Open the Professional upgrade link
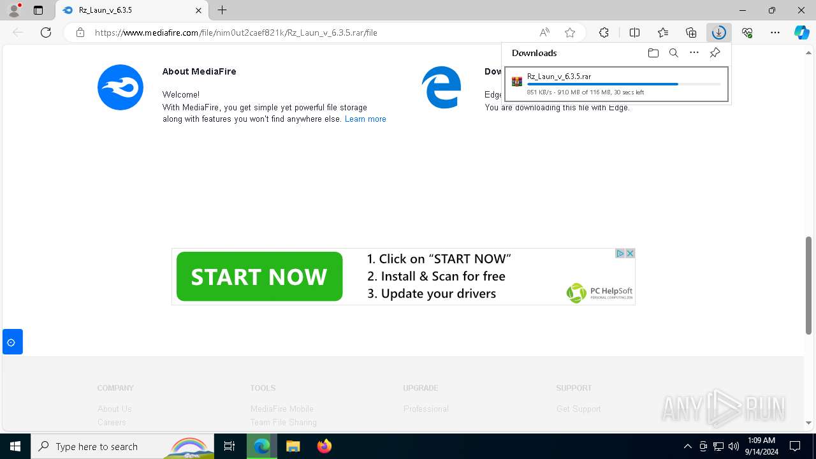This screenshot has width=816, height=459. point(426,409)
